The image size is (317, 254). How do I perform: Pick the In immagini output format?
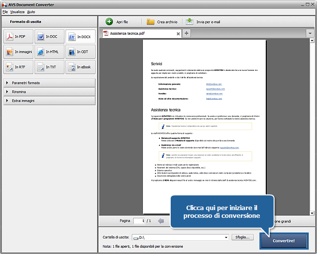18,52
